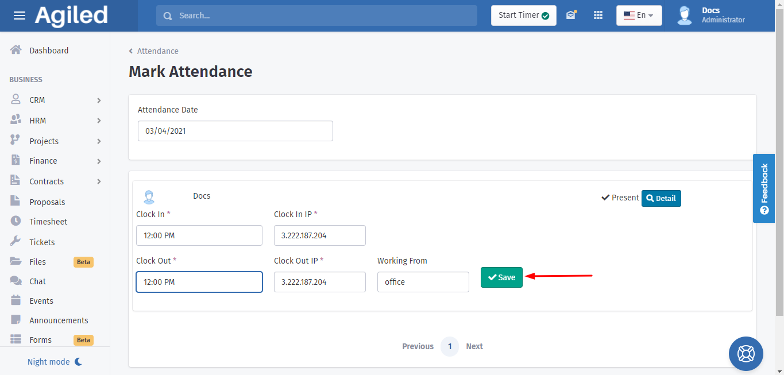Viewport: 784px width, 375px height.
Task: Expand the HRM submenu
Action: (x=99, y=121)
